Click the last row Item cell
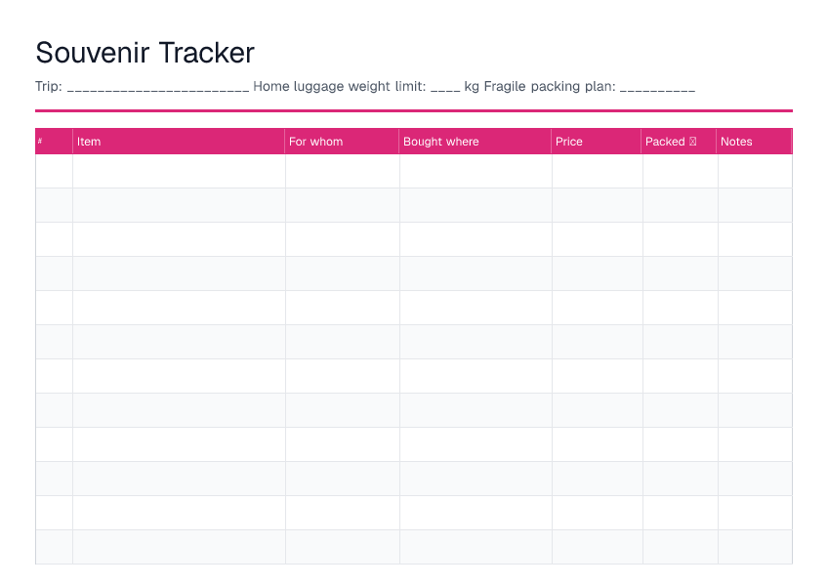This screenshot has width=828, height=586. click(179, 547)
